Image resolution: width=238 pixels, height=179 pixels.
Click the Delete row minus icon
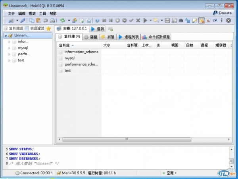coord(125,20)
